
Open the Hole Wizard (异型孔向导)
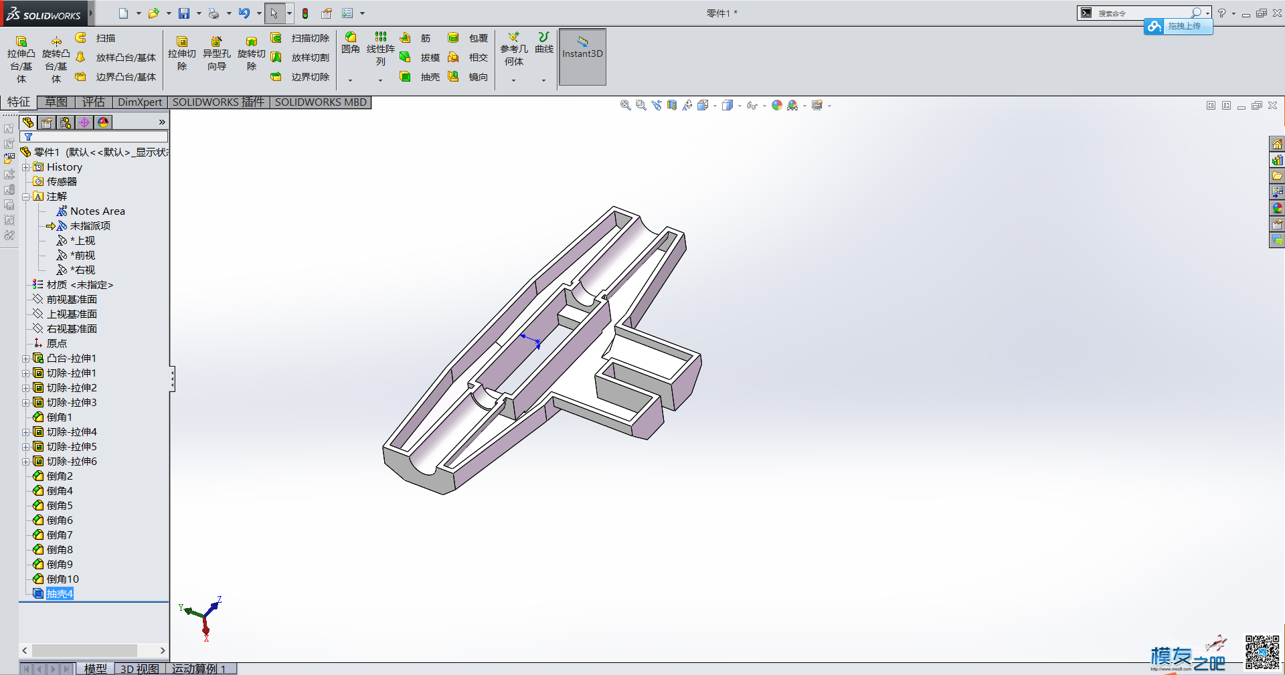pos(216,53)
